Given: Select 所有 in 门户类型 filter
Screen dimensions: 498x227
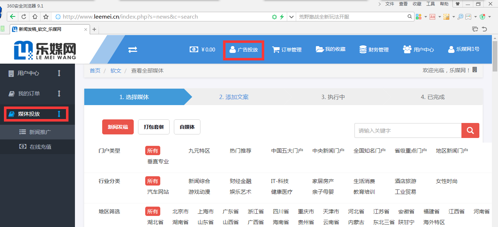Looking at the screenshot, I should [x=152, y=151].
